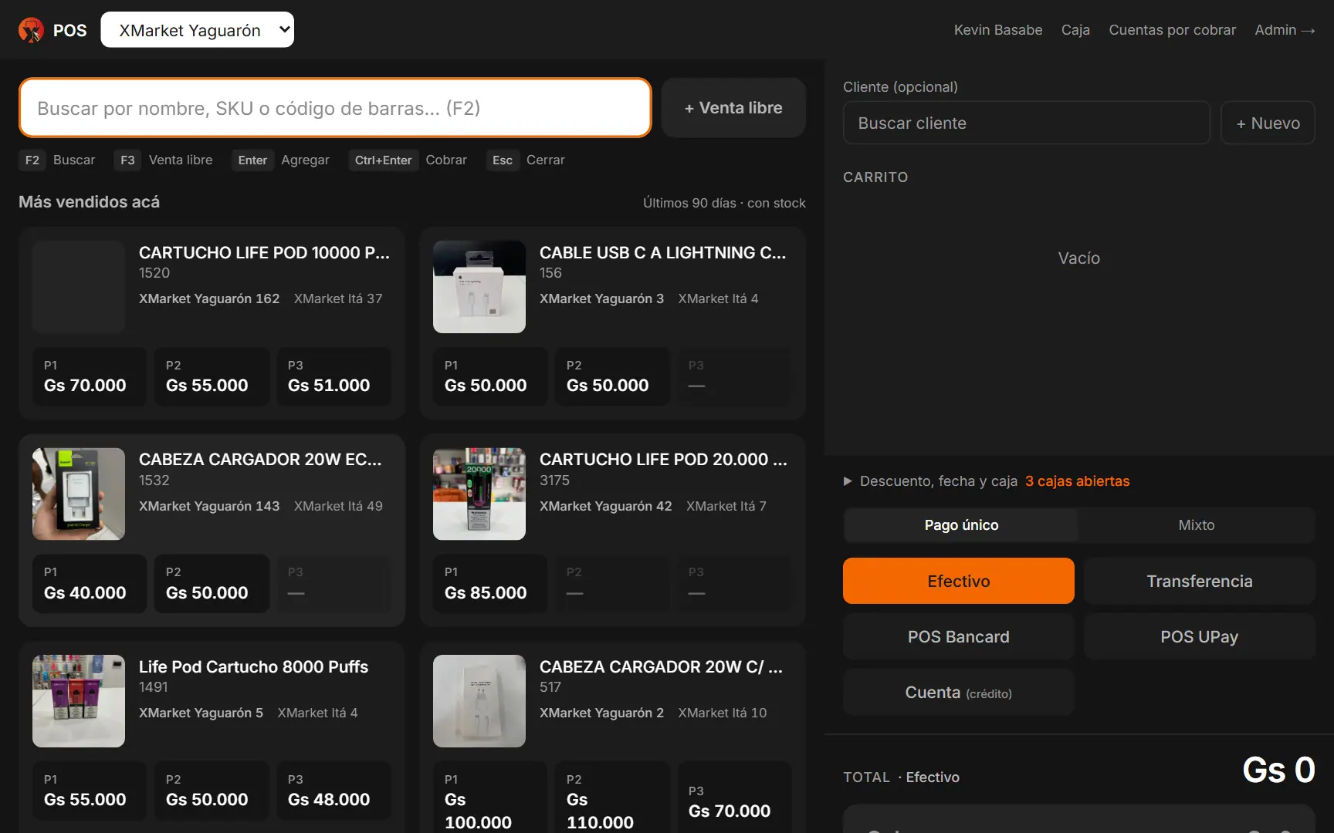
Task: Add Cabeza Cargador 20W EC at P2 Gs 50.000
Action: (x=212, y=584)
